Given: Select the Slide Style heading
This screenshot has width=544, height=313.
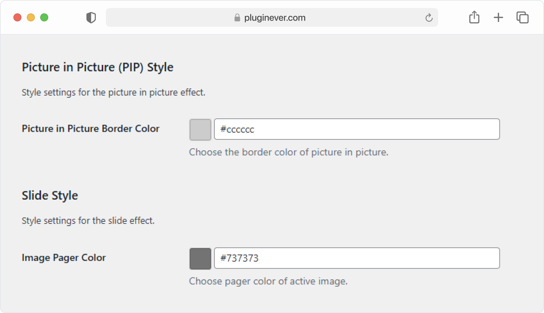Looking at the screenshot, I should coord(50,196).
